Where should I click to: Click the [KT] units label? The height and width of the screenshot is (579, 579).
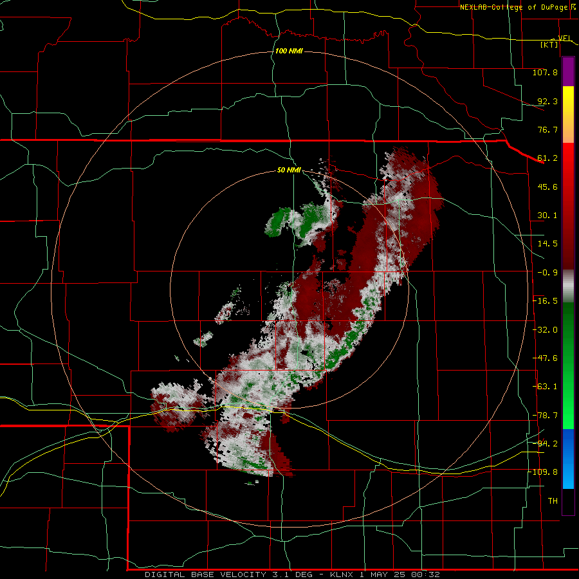pyautogui.click(x=549, y=44)
